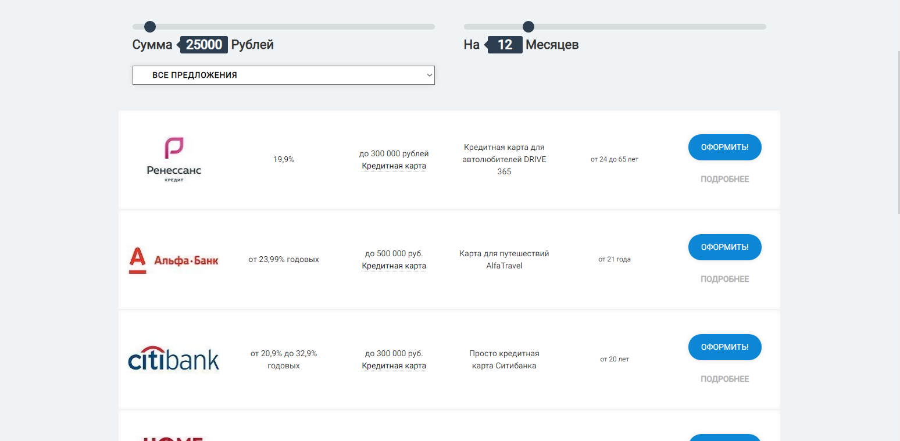
Task: Click the 19,9% rate text
Action: 284,159
